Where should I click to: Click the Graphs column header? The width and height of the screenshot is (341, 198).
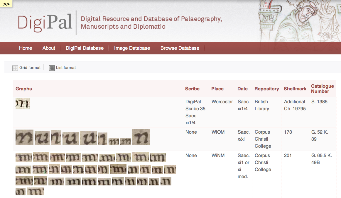tap(24, 89)
